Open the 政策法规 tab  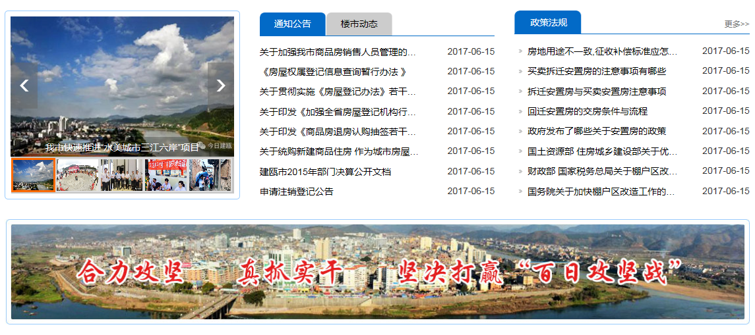pyautogui.click(x=547, y=22)
